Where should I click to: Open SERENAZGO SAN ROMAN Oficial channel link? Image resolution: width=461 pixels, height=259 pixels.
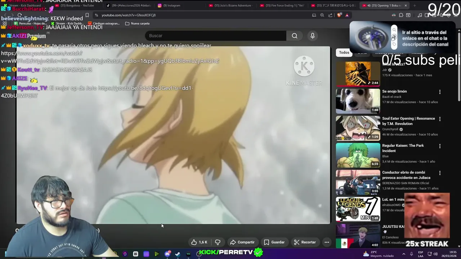pos(406,183)
